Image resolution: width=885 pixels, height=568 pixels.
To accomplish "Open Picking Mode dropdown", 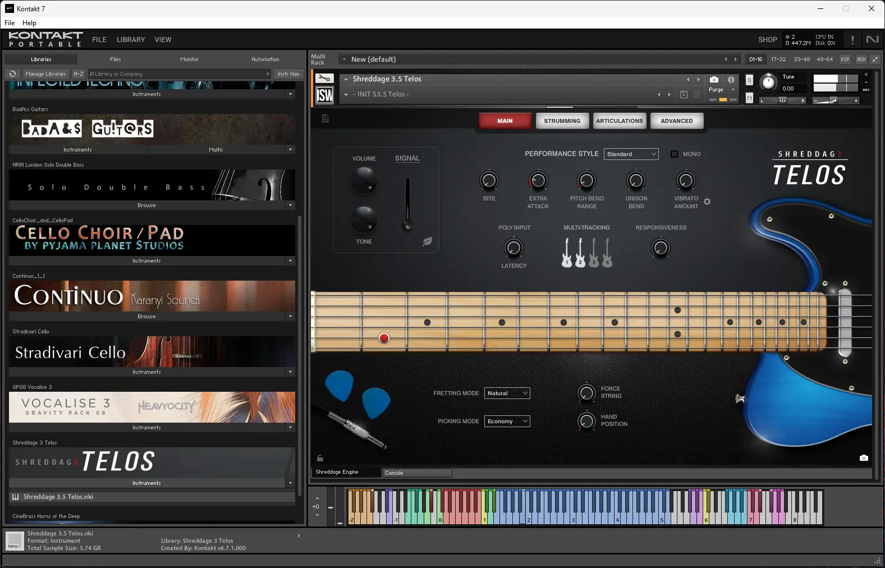I will pyautogui.click(x=507, y=421).
